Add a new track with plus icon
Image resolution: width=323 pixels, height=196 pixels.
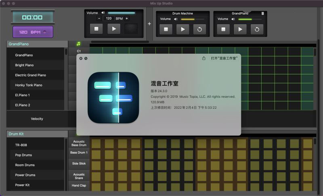point(149,24)
